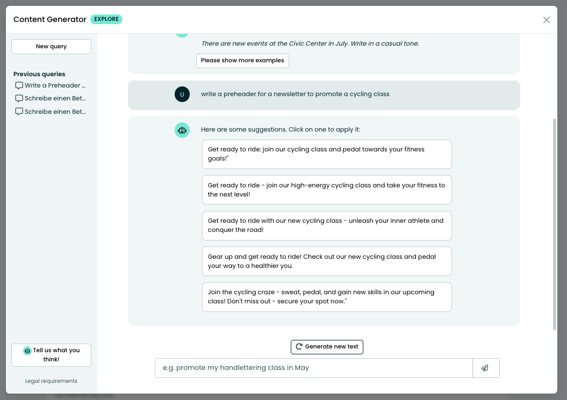
Task: Select suggestion 'unleash your inner athlete'
Action: (327, 226)
